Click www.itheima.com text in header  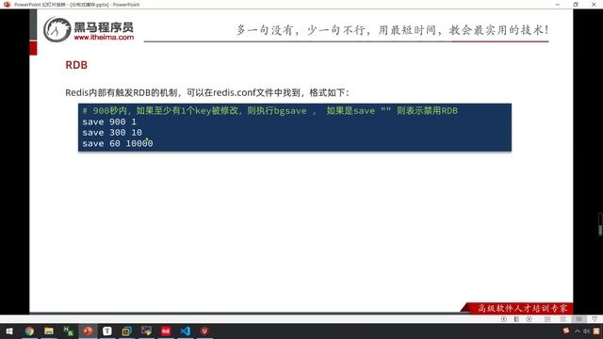(x=104, y=38)
